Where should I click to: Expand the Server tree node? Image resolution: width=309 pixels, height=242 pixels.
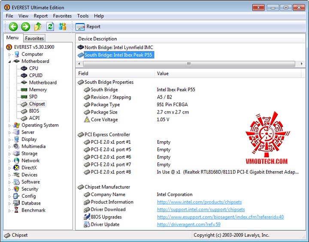[9, 133]
